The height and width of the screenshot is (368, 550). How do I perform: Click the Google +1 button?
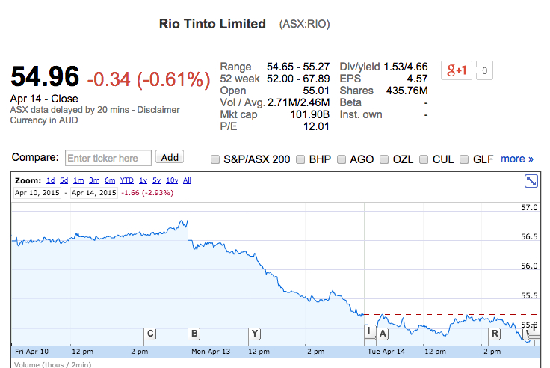[456, 71]
